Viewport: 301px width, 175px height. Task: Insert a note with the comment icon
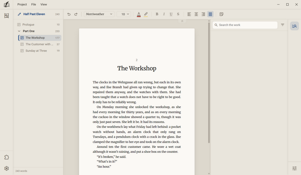221,14
